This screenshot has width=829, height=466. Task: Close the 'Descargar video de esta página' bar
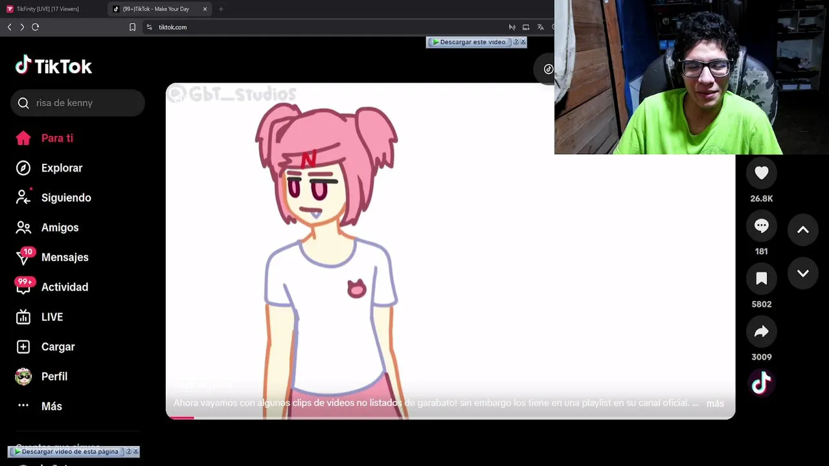(135, 452)
